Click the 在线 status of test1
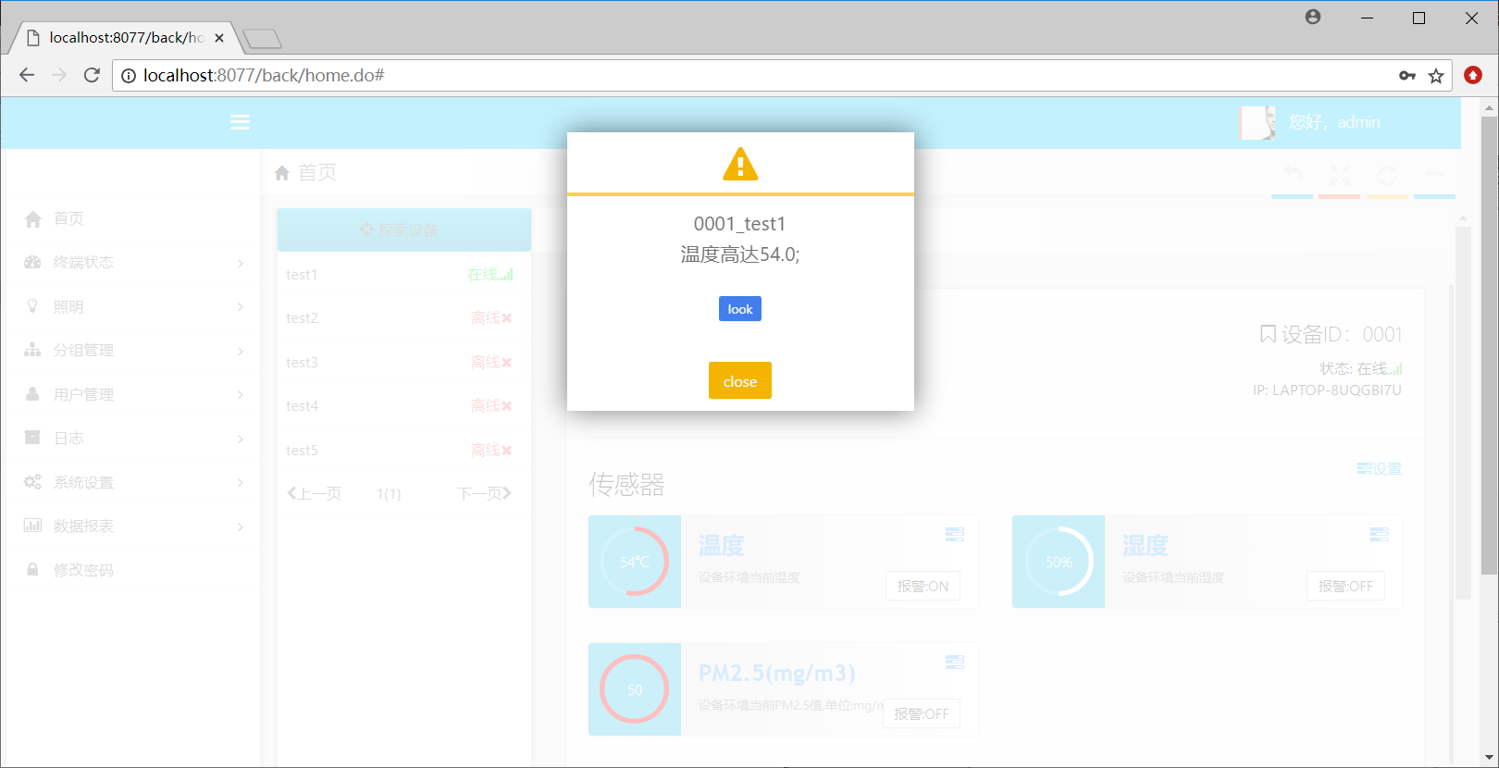 click(x=490, y=274)
